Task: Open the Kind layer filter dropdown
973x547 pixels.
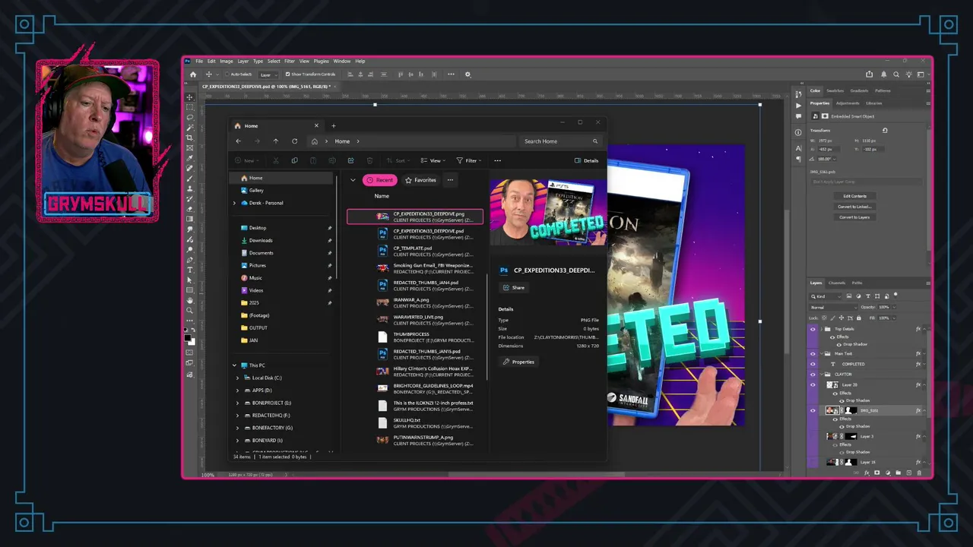Action: [826, 296]
